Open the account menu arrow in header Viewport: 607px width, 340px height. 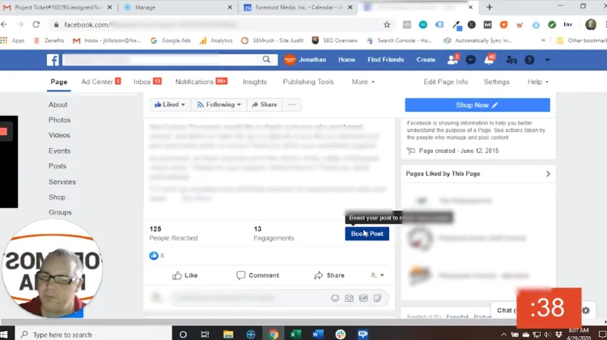[x=547, y=60]
